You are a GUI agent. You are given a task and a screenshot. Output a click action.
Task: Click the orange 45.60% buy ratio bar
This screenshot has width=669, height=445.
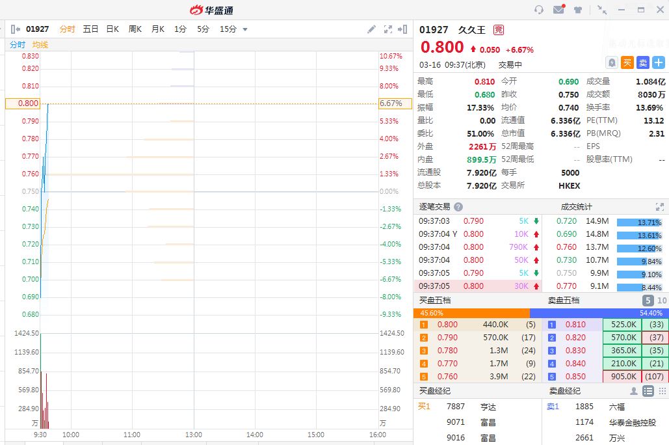(471, 313)
